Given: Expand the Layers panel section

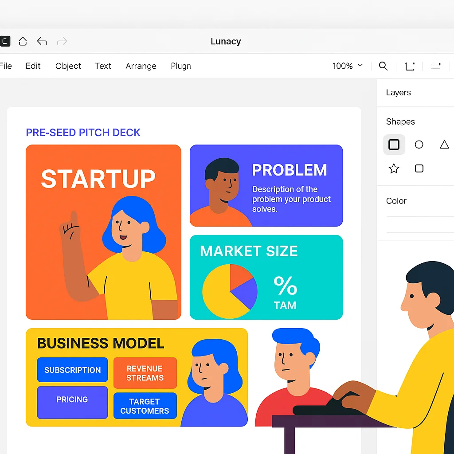Looking at the screenshot, I should [398, 92].
